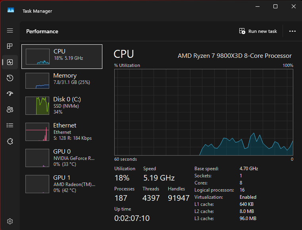This screenshot has height=230, width=302.
Task: Open the App history page icon
Action: pyautogui.click(x=10, y=78)
